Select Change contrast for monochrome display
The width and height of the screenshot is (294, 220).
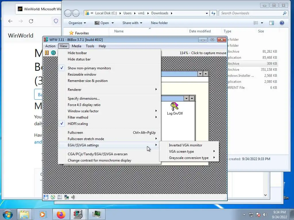(110, 160)
